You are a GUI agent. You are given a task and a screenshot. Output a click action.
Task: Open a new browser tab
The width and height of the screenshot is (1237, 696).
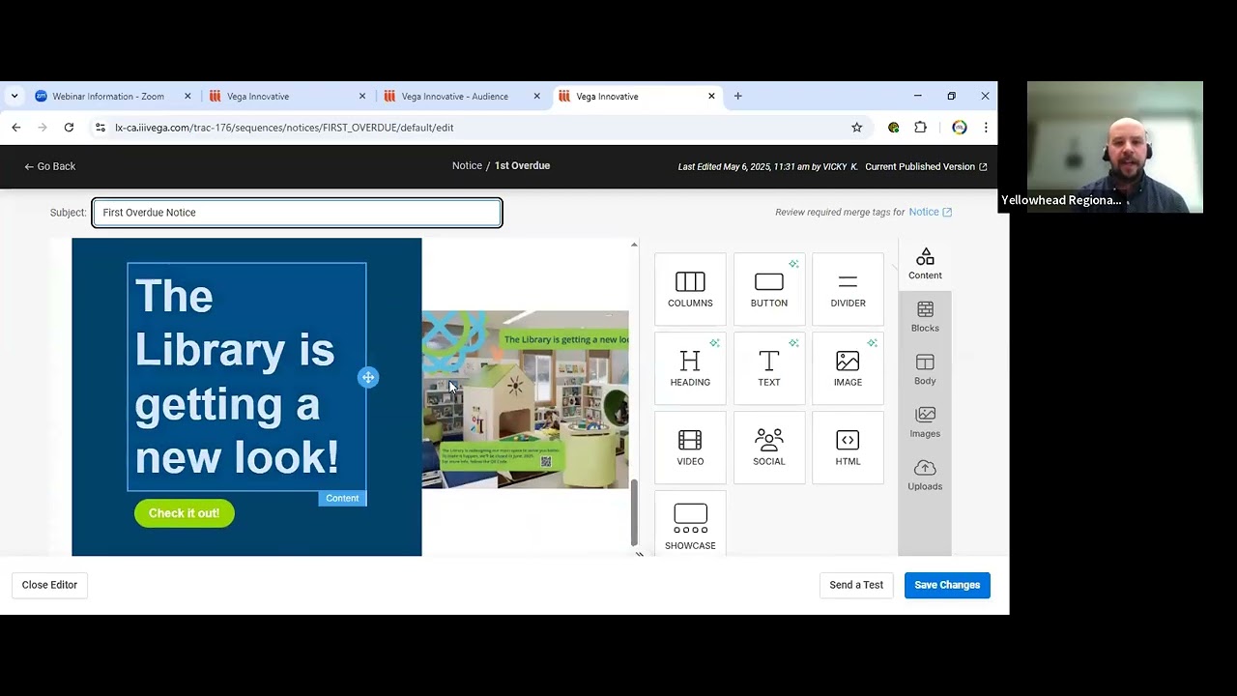[738, 96]
